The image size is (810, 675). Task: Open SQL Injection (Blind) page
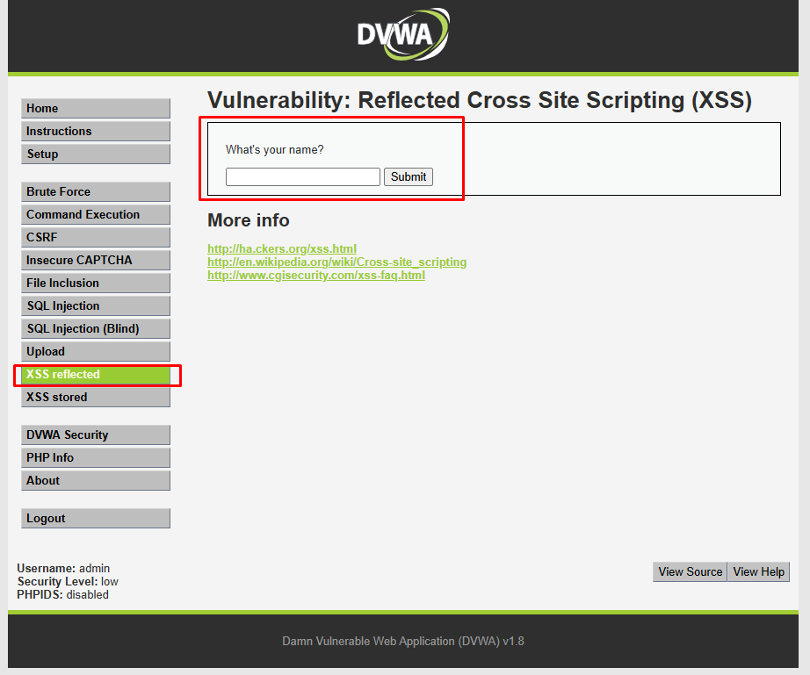click(96, 328)
